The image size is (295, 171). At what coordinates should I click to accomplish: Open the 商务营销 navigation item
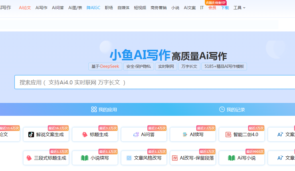(159, 8)
